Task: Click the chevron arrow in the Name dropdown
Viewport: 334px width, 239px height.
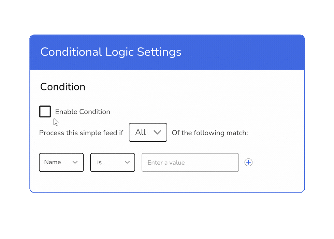Action: coord(75,163)
